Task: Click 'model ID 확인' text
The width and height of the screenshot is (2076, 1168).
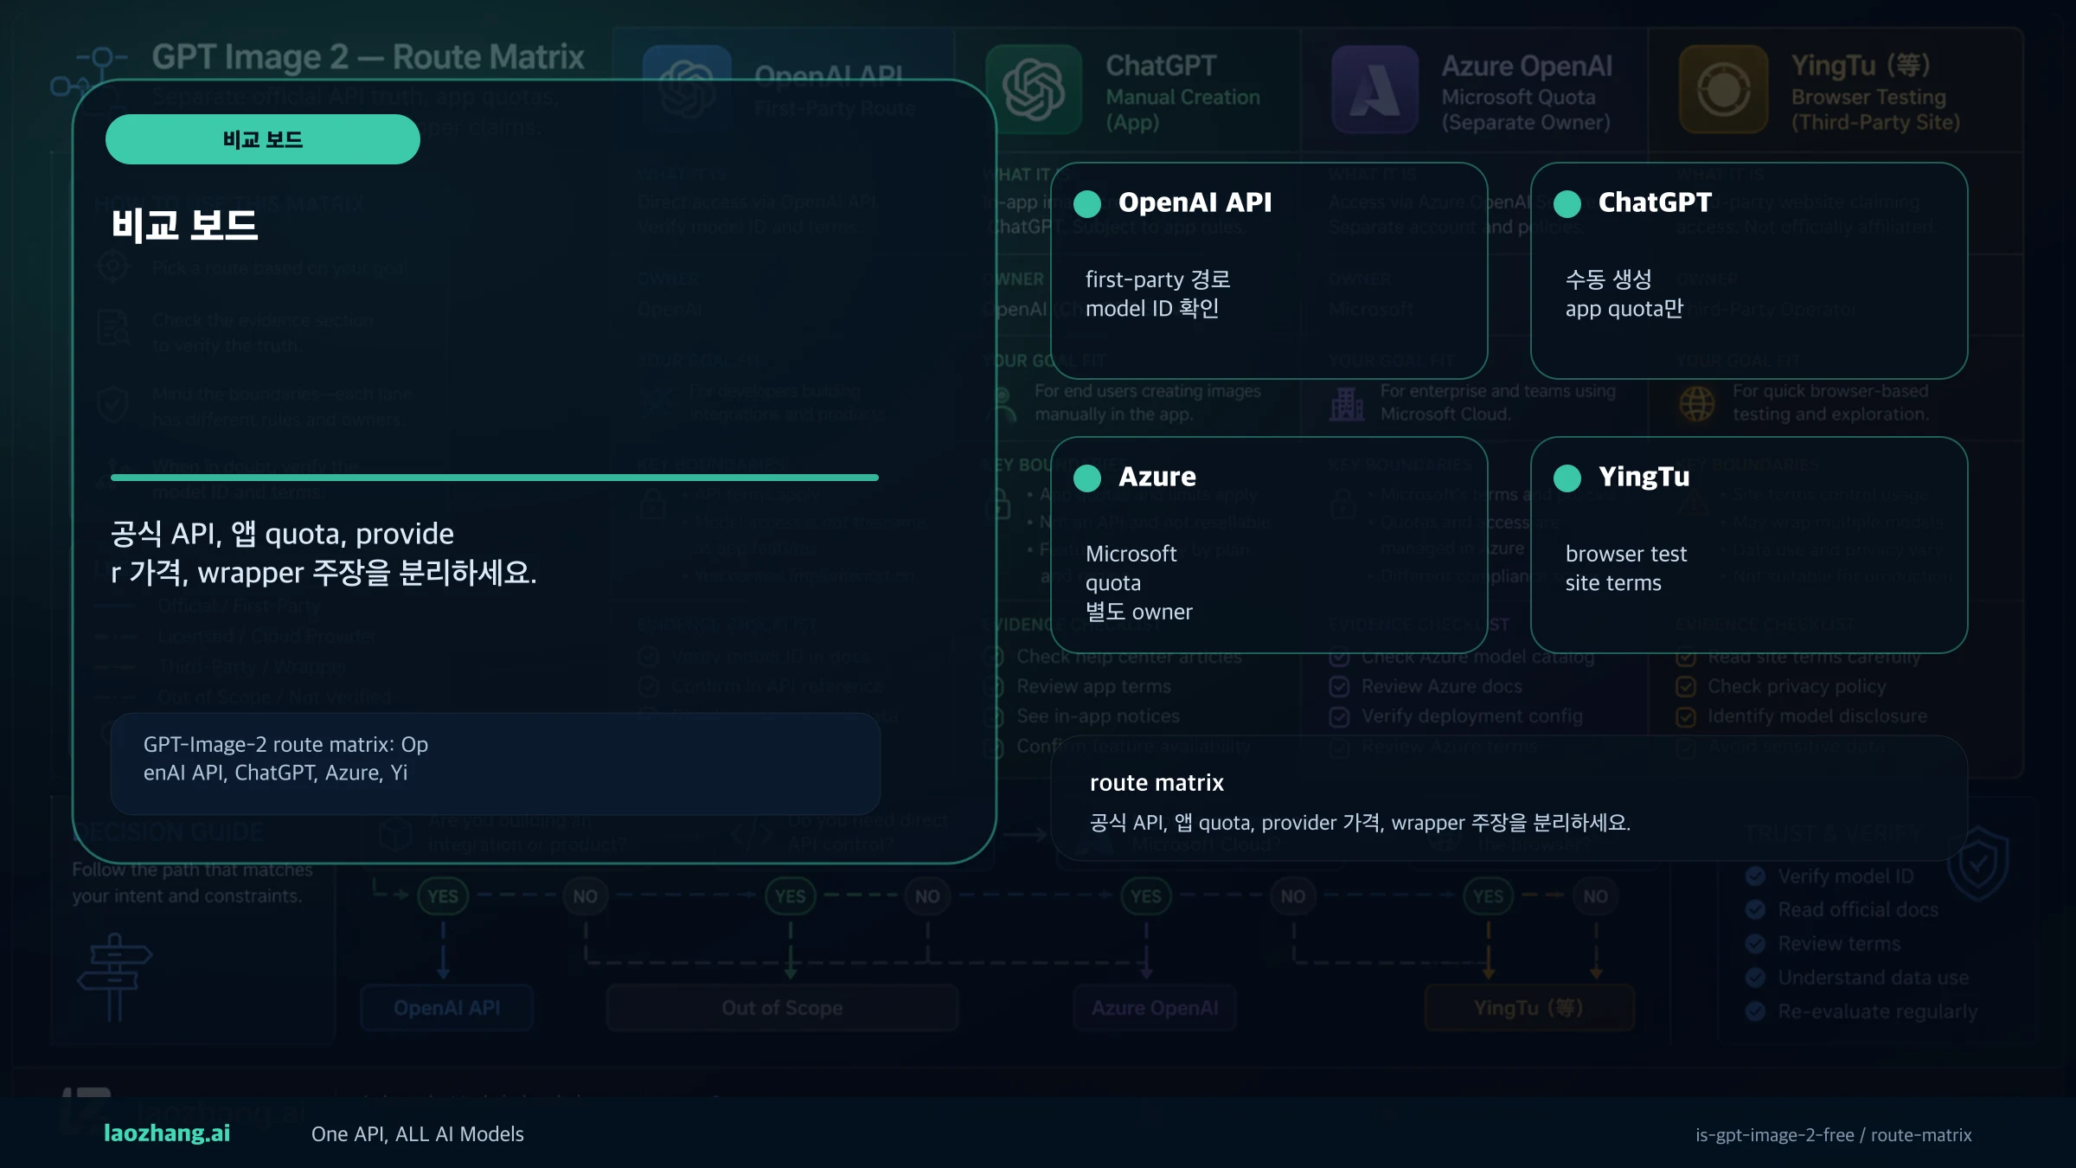Action: pos(1152,309)
